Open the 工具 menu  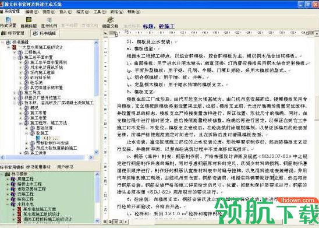[x=100, y=12]
